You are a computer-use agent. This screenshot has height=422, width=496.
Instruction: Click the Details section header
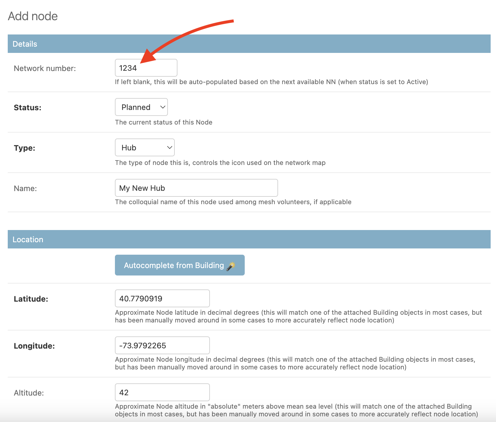pyautogui.click(x=249, y=44)
